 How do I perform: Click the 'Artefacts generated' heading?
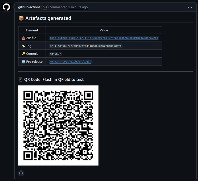click(48, 18)
